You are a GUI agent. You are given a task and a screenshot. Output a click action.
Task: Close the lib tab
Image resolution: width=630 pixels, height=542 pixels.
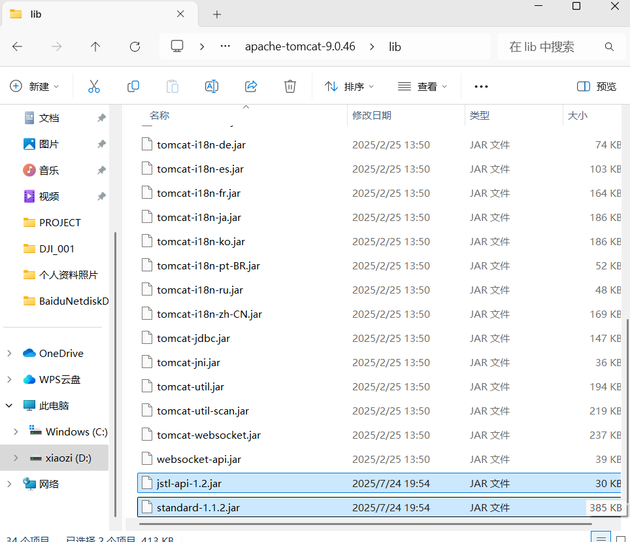click(x=180, y=14)
